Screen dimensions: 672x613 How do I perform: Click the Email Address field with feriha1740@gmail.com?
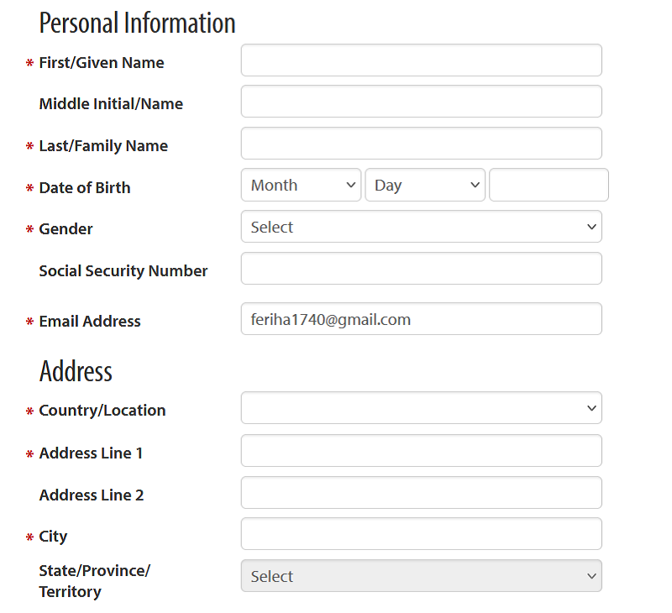pyautogui.click(x=422, y=319)
